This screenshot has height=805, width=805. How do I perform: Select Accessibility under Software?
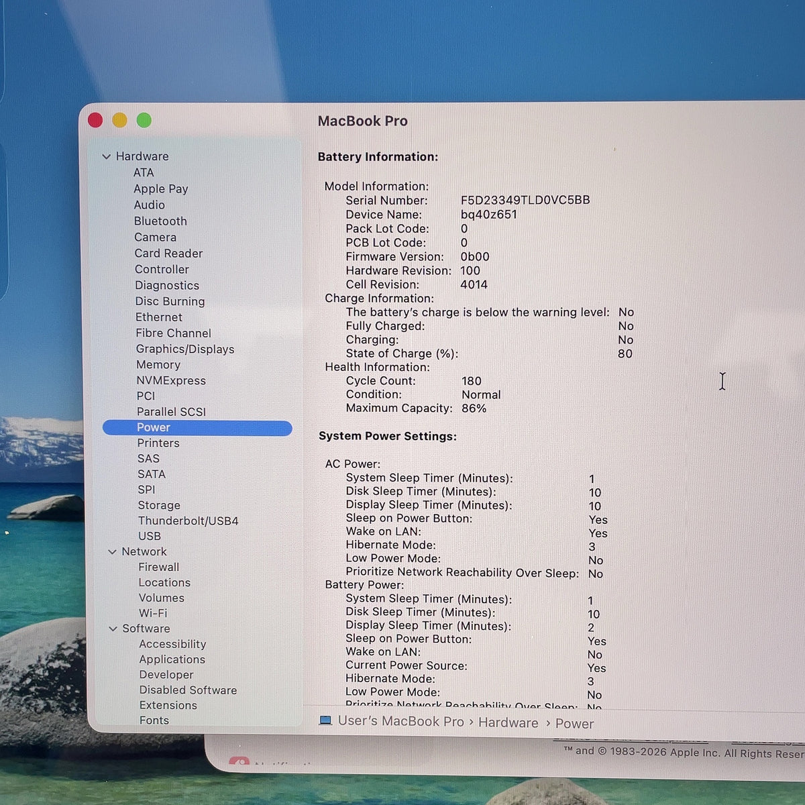(173, 644)
